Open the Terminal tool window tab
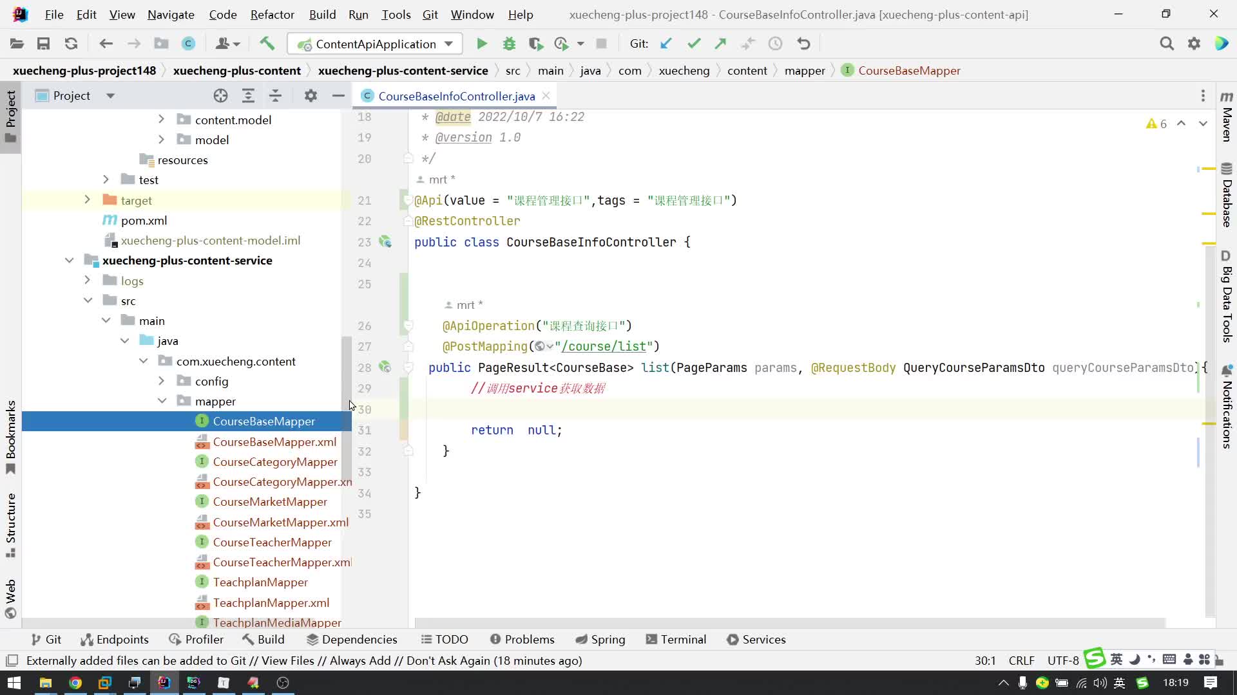Image resolution: width=1237 pixels, height=695 pixels. [x=676, y=639]
